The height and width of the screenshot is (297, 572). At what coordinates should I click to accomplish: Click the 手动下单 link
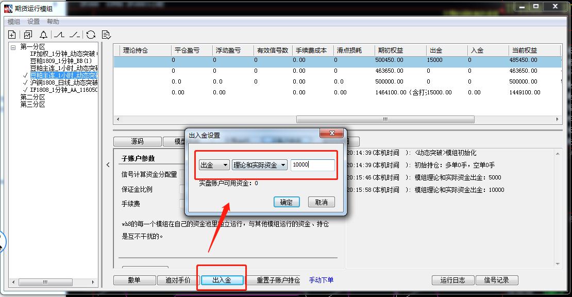pos(321,280)
